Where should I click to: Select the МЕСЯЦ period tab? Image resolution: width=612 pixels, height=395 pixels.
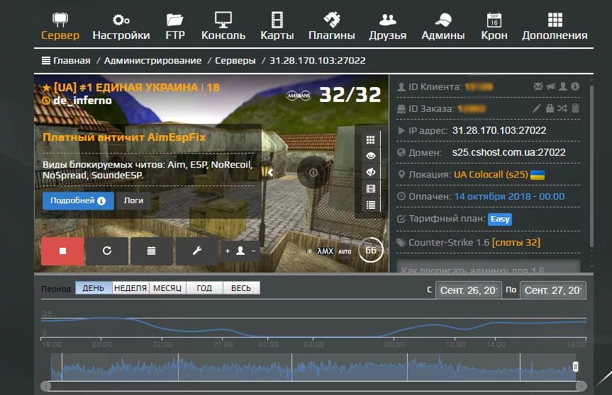pos(167,288)
